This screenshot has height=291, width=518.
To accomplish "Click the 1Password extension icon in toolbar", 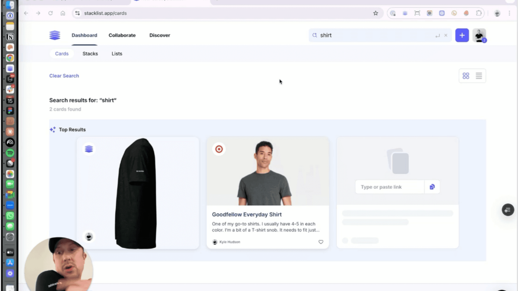I will tap(392, 13).
